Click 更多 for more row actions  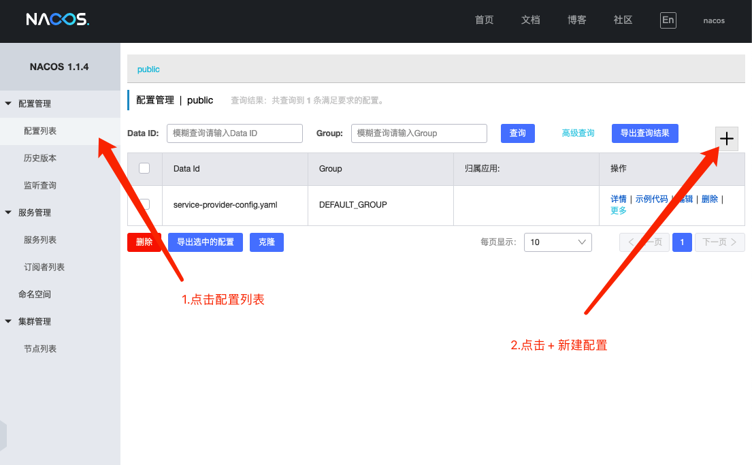[617, 210]
